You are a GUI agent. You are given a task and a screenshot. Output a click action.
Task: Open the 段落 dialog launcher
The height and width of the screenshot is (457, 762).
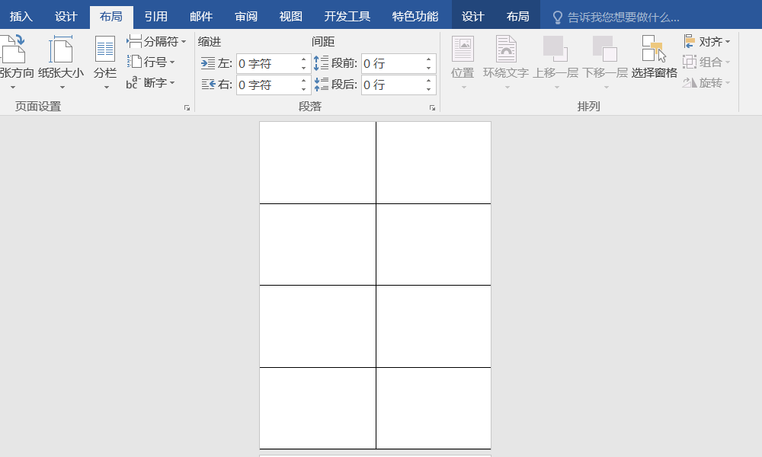tap(432, 107)
